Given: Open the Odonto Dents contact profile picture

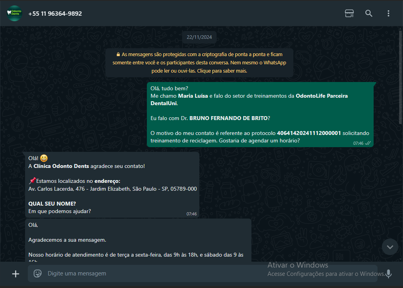Looking at the screenshot, I should (14, 13).
